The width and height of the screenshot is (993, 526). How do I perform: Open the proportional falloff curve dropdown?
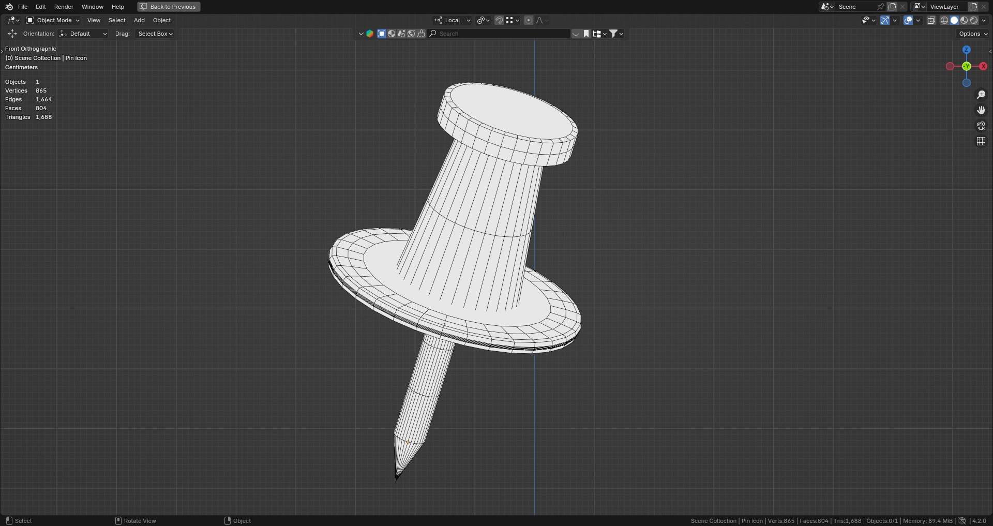tap(542, 20)
